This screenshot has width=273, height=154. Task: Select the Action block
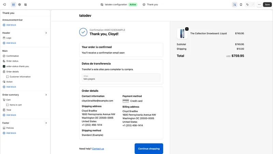10,82
